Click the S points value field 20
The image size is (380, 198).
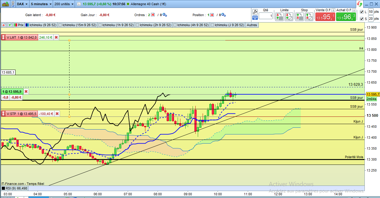point(371,19)
